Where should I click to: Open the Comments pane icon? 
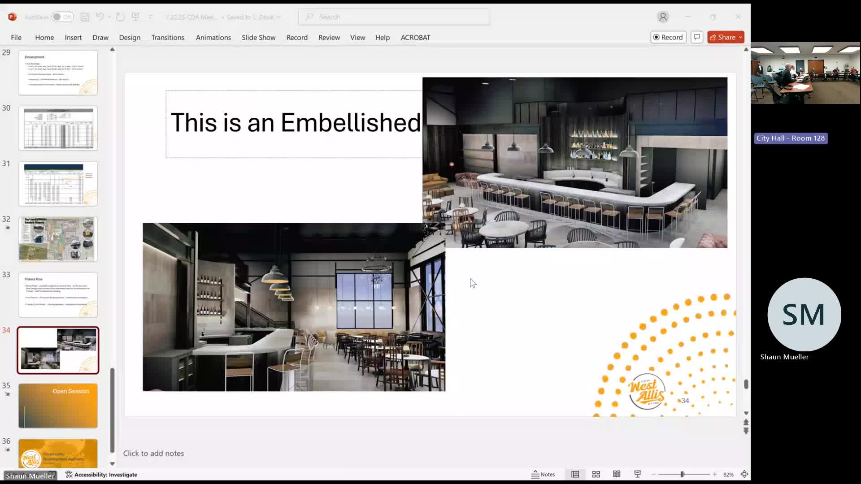pyautogui.click(x=697, y=37)
